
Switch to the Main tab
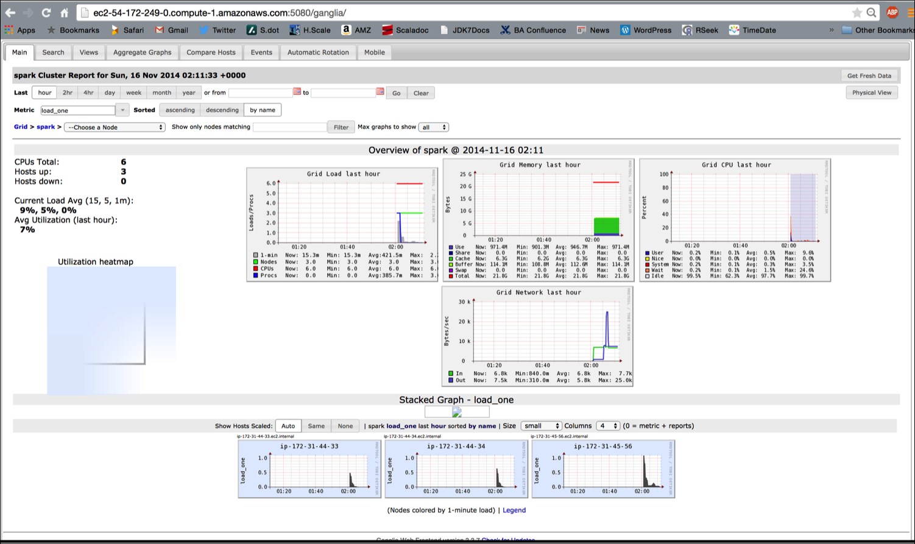[19, 52]
